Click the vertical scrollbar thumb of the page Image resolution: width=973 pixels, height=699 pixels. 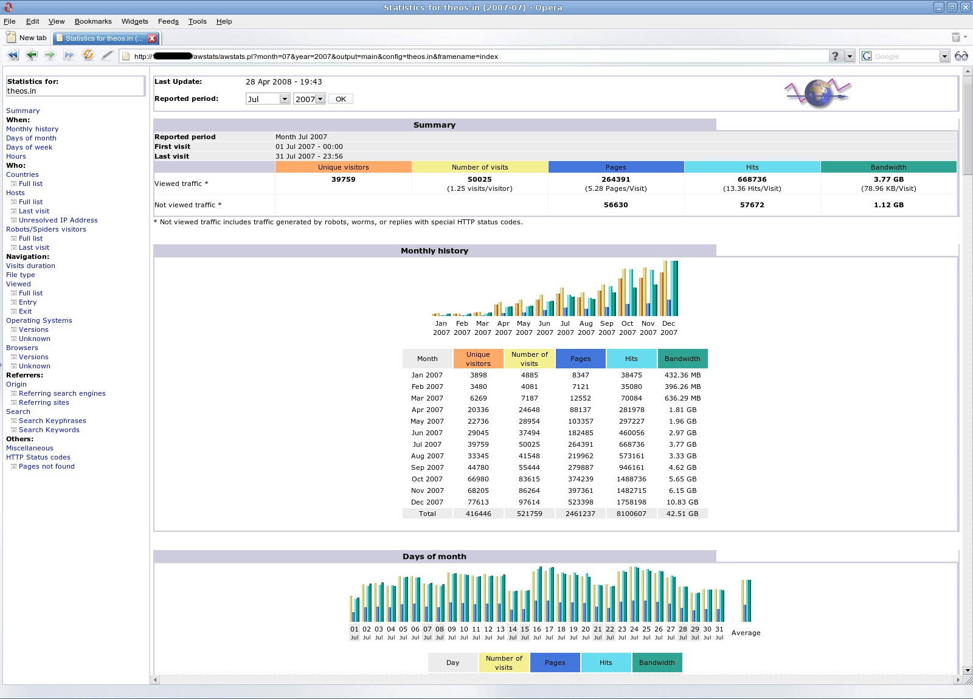pyautogui.click(x=968, y=122)
